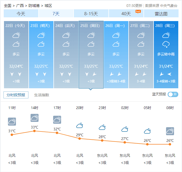Click the 26℃ point at 08时

(x=170, y=144)
